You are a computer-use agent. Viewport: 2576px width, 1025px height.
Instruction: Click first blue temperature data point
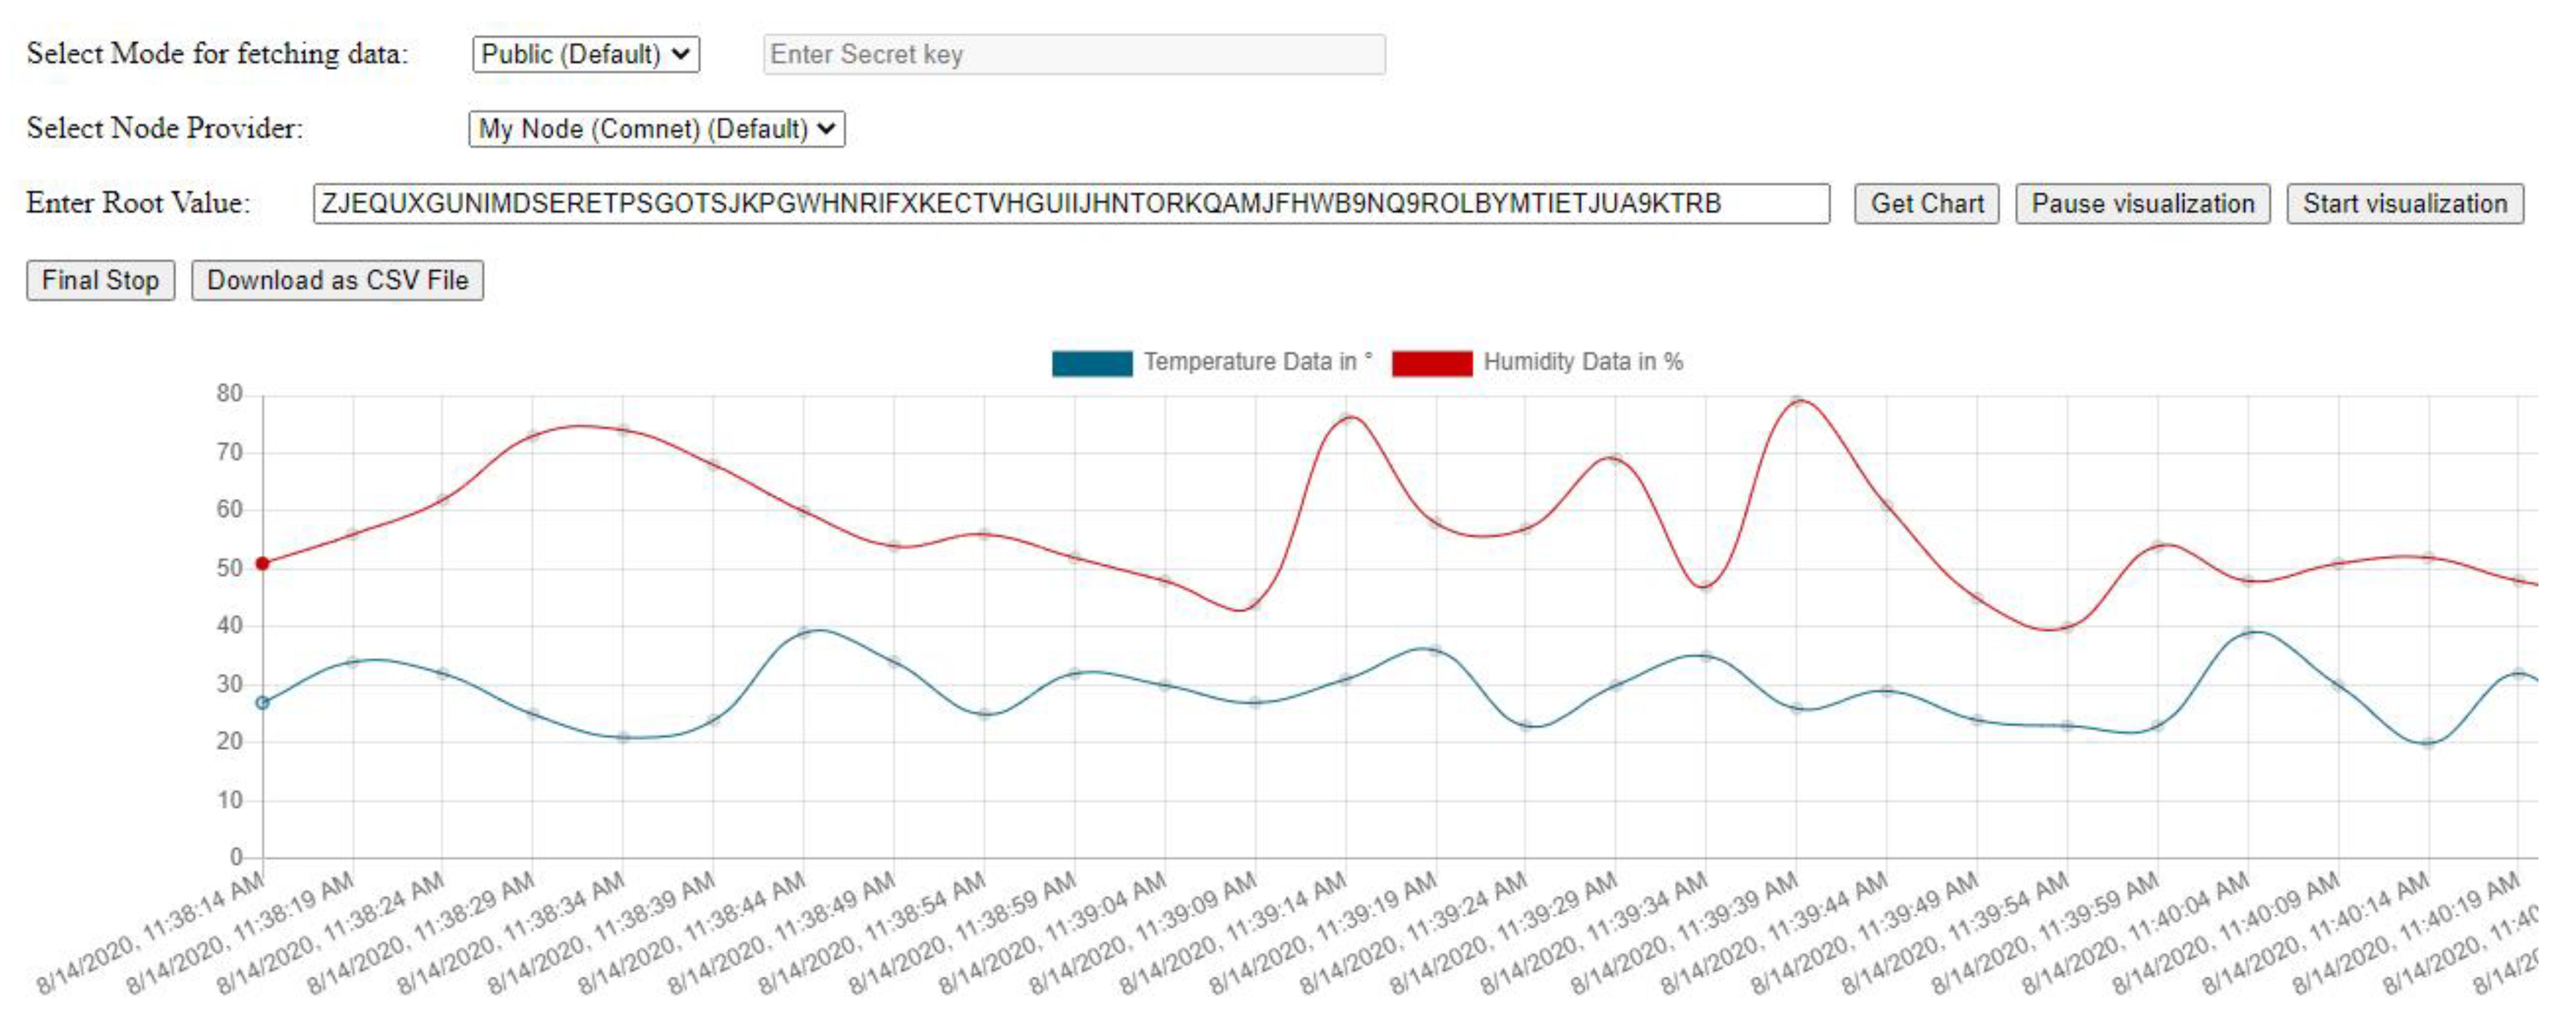click(x=262, y=702)
